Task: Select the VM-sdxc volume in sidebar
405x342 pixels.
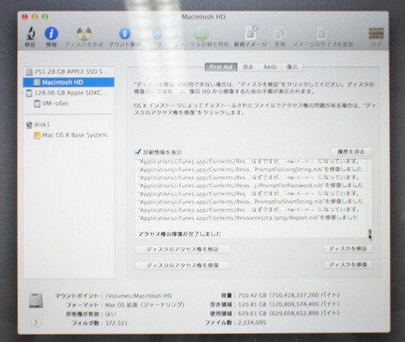Action: (x=69, y=104)
